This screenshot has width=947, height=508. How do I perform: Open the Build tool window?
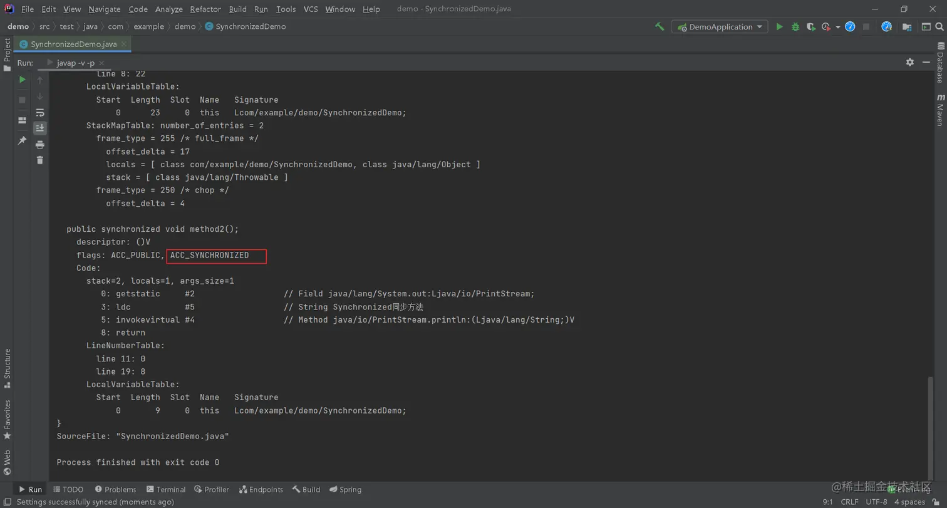[x=306, y=489]
